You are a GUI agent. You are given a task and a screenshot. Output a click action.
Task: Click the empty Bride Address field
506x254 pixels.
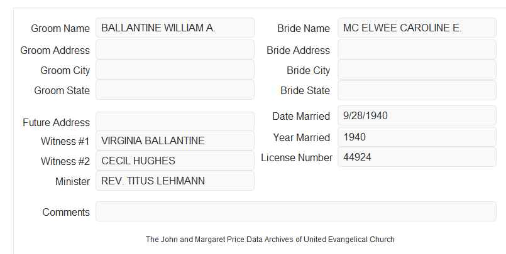coord(417,50)
